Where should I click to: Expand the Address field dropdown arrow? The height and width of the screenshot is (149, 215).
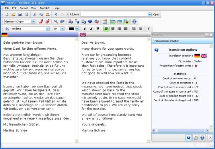tap(150, 14)
